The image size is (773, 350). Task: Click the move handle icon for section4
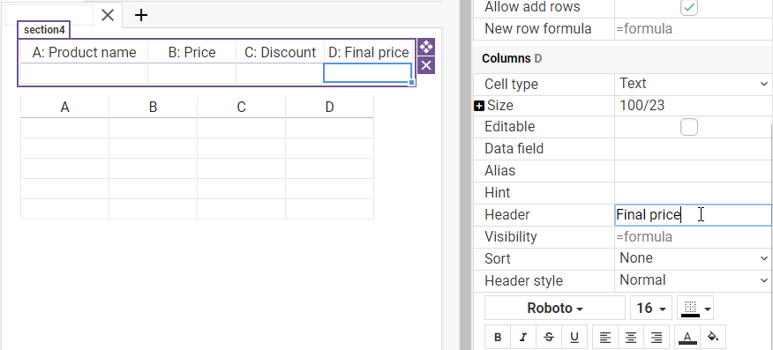coord(426,48)
